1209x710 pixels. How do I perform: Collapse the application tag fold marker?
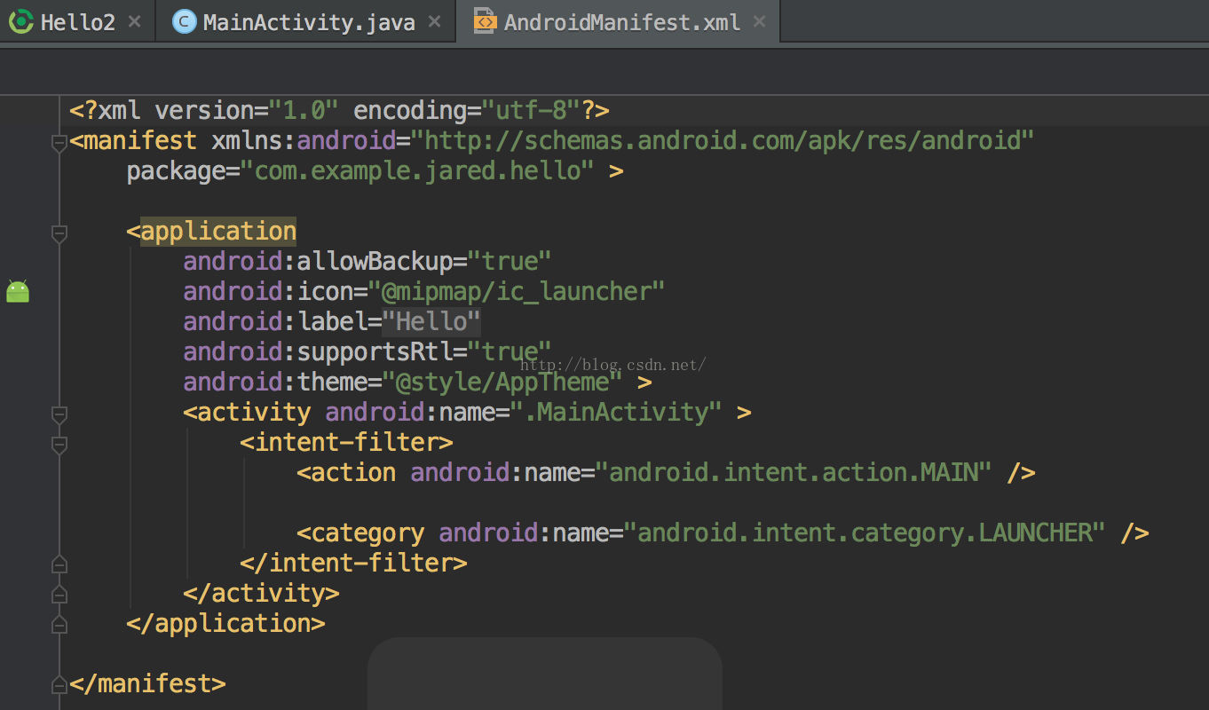[59, 234]
